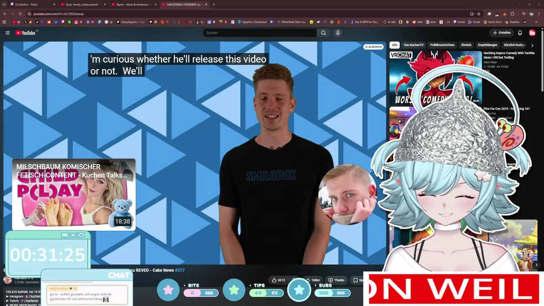Select the Politiknachrichten filter chip
Viewport: 544px width, 306px height.
(442, 45)
